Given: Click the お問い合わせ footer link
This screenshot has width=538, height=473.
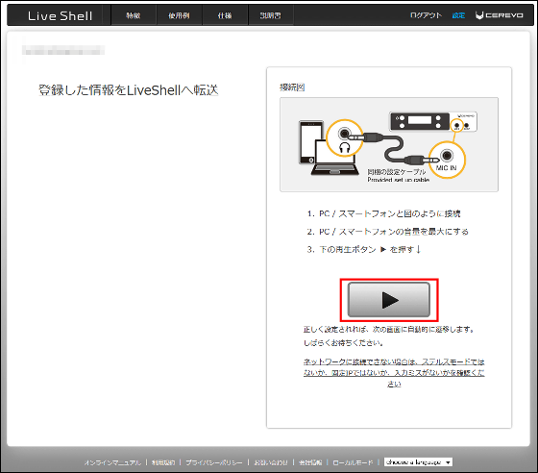Looking at the screenshot, I should [x=271, y=462].
